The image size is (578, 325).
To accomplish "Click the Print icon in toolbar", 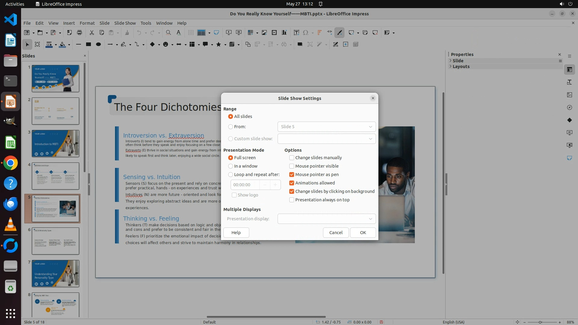I will click(x=79, y=32).
